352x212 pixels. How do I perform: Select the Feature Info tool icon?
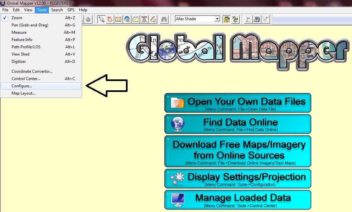127,19
